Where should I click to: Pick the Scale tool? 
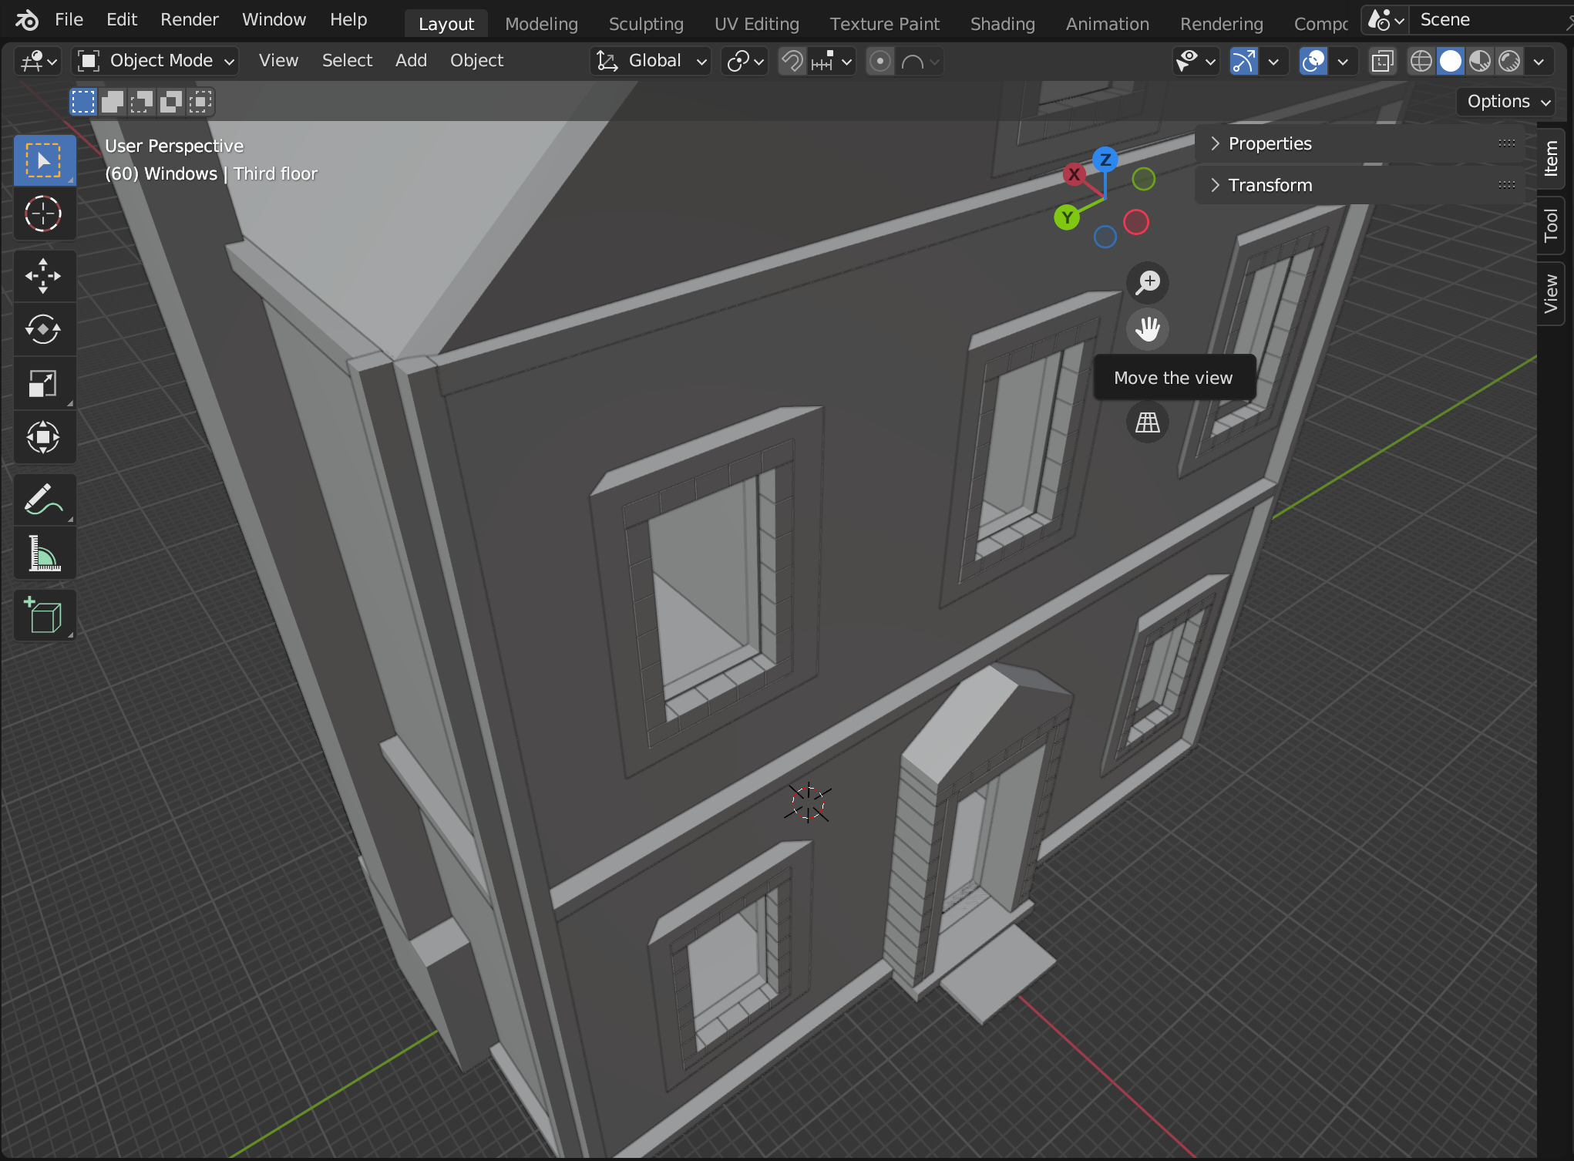[43, 383]
